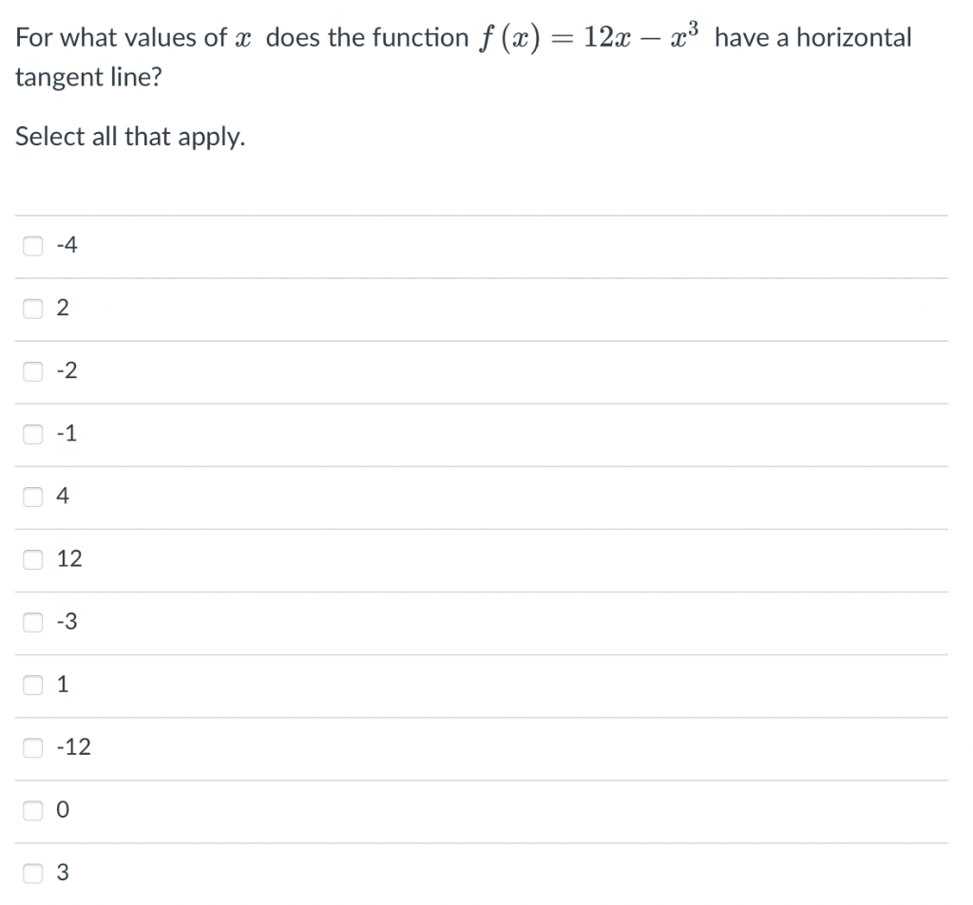The image size is (973, 905).
Task: Toggle the checkbox beside 0
Action: (x=32, y=810)
